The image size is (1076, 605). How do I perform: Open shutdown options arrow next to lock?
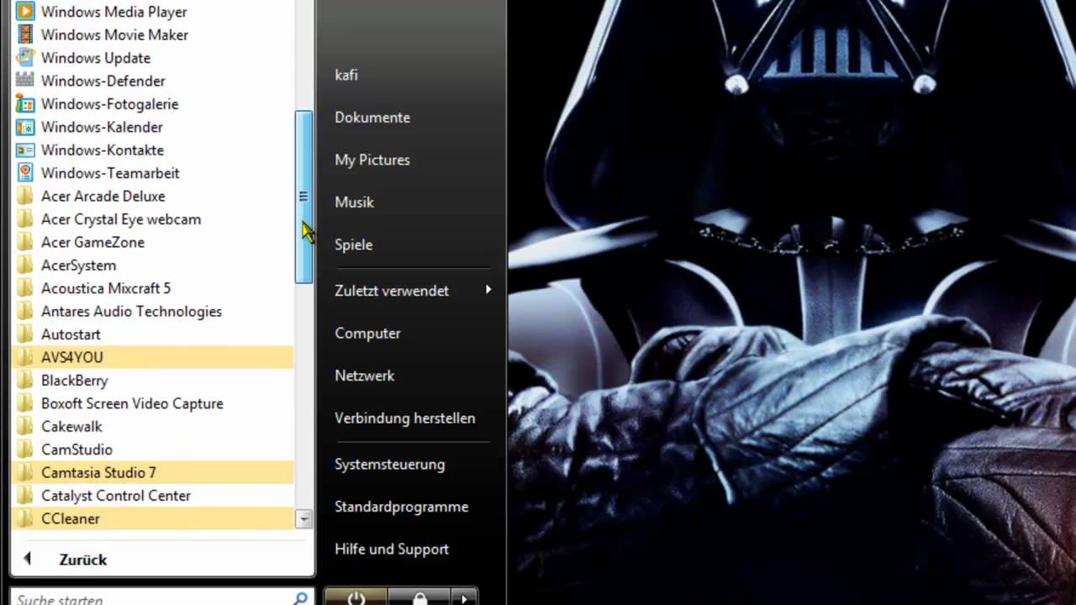(464, 597)
